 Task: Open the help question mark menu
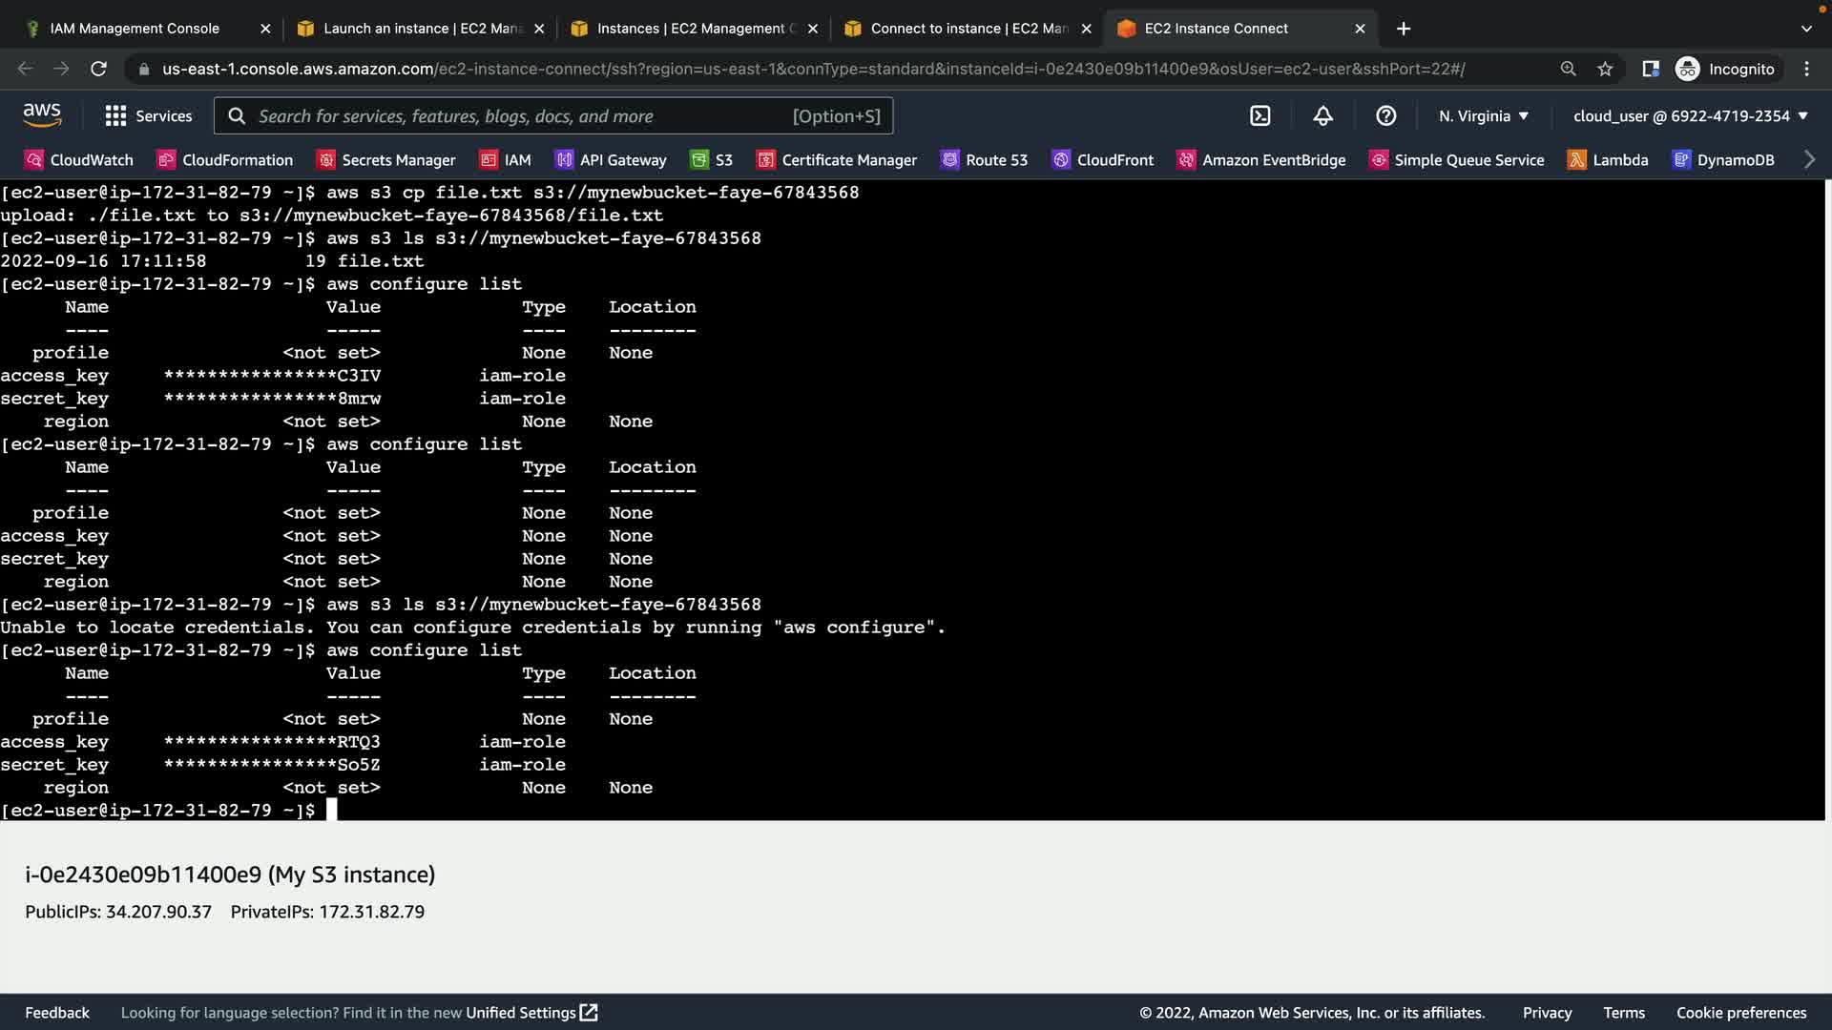1385,116
